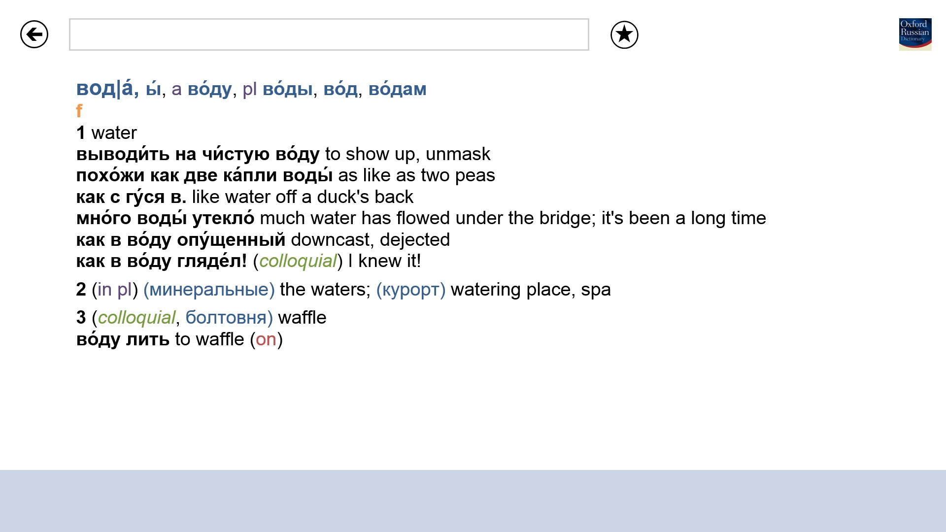Click the blue word минеральные

point(209,290)
